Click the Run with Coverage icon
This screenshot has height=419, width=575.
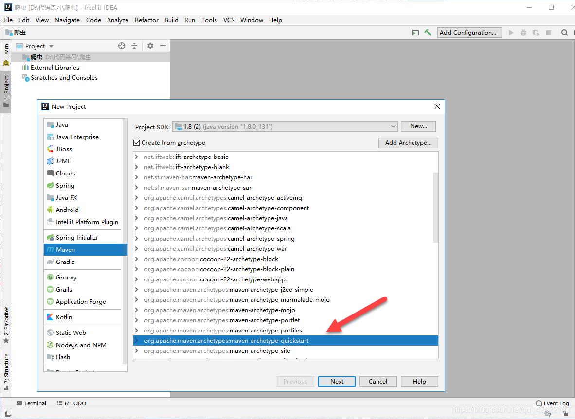pos(536,33)
